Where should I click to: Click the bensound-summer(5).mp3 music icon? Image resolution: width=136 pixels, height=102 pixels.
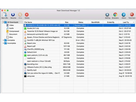(x=25, y=34)
